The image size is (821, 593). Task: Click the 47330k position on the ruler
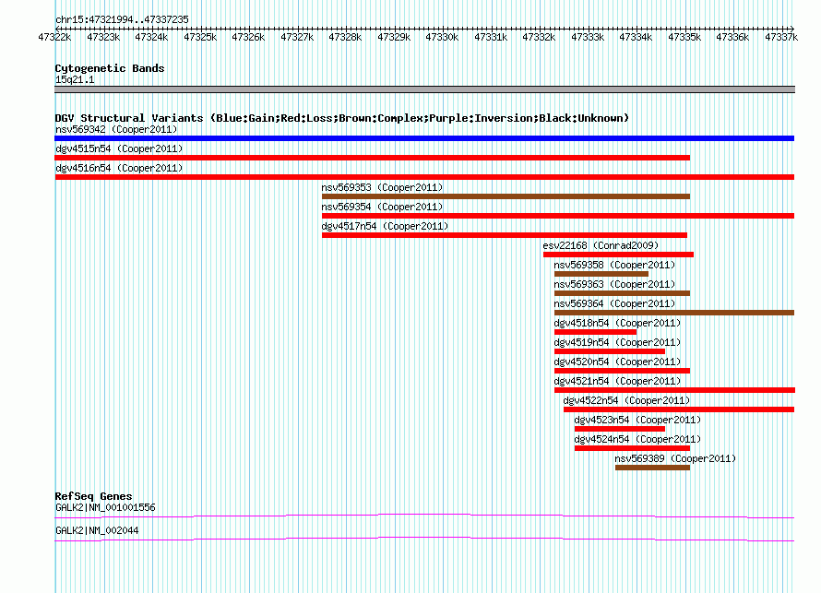pyautogui.click(x=442, y=37)
